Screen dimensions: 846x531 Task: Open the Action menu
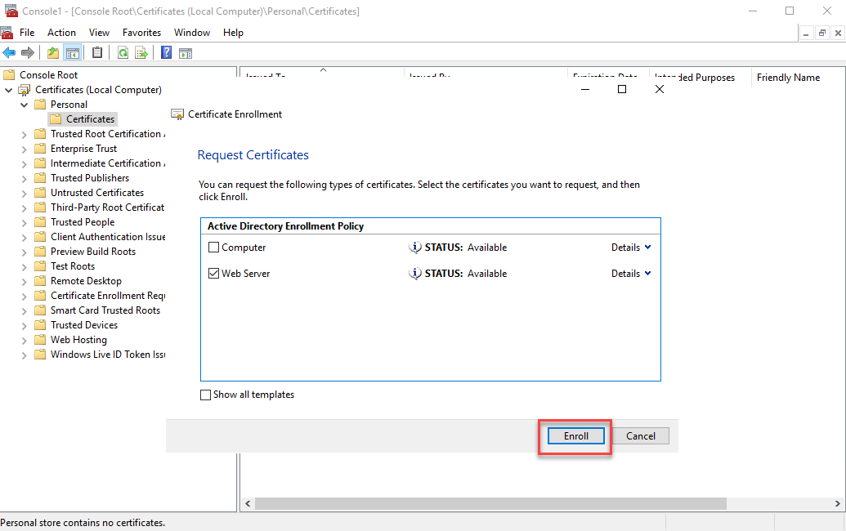point(61,33)
